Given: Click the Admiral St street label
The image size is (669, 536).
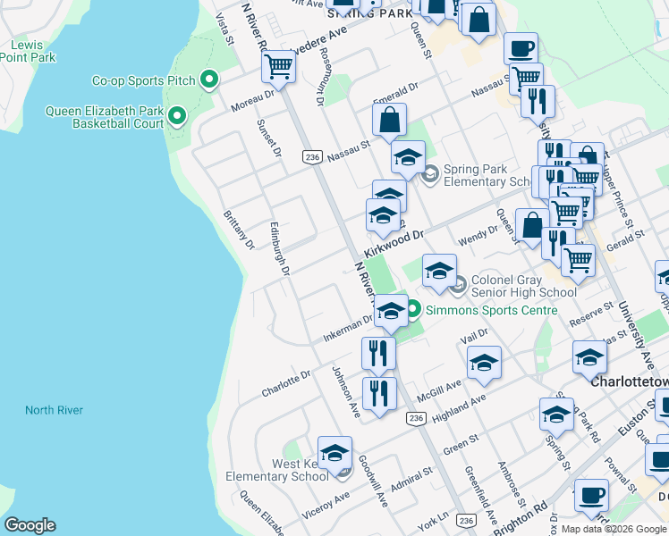Looking at the screenshot, I should point(411,480).
